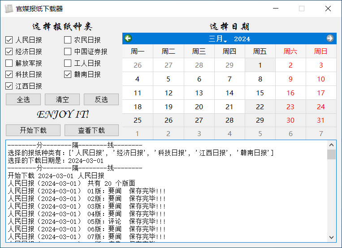Click 清空 clear button
The height and width of the screenshot is (248, 342).
(62, 99)
